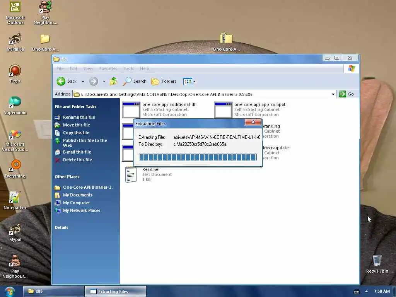Collapse the File and Folder Tasks section
The width and height of the screenshot is (396, 297).
click(x=76, y=107)
